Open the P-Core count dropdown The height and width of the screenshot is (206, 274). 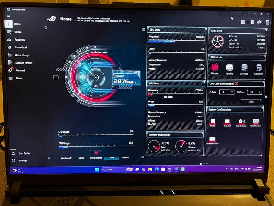(227, 92)
